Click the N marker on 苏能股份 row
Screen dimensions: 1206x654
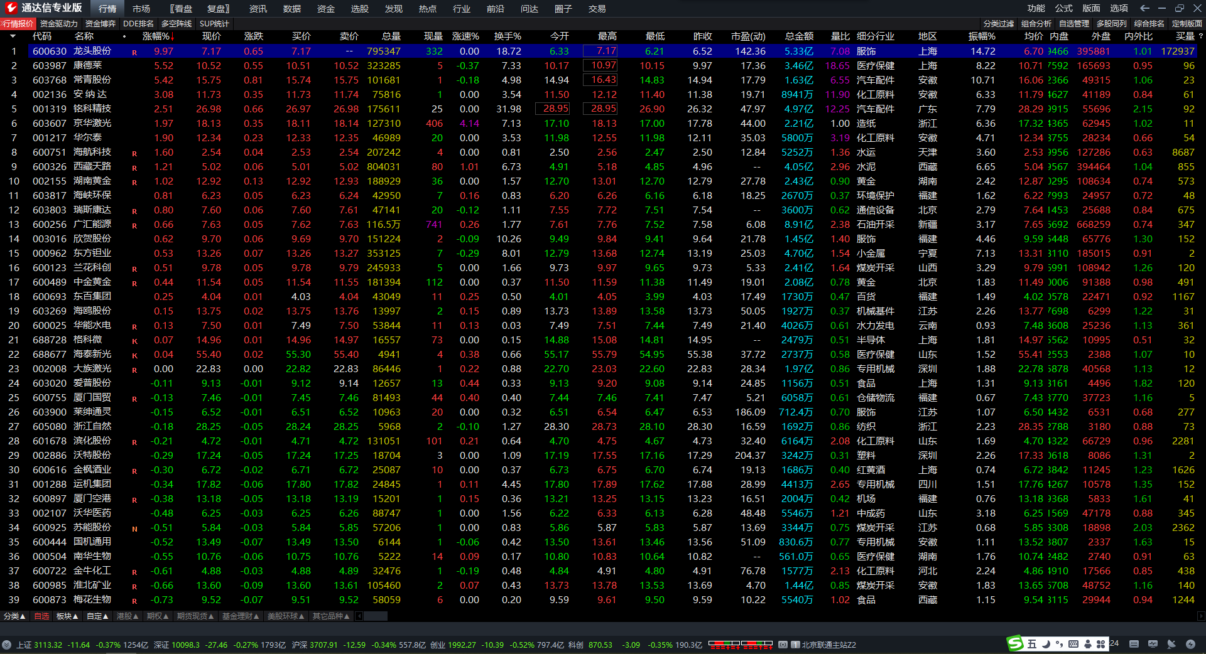click(134, 528)
